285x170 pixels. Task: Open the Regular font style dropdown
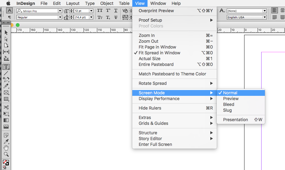pyautogui.click(x=60, y=17)
